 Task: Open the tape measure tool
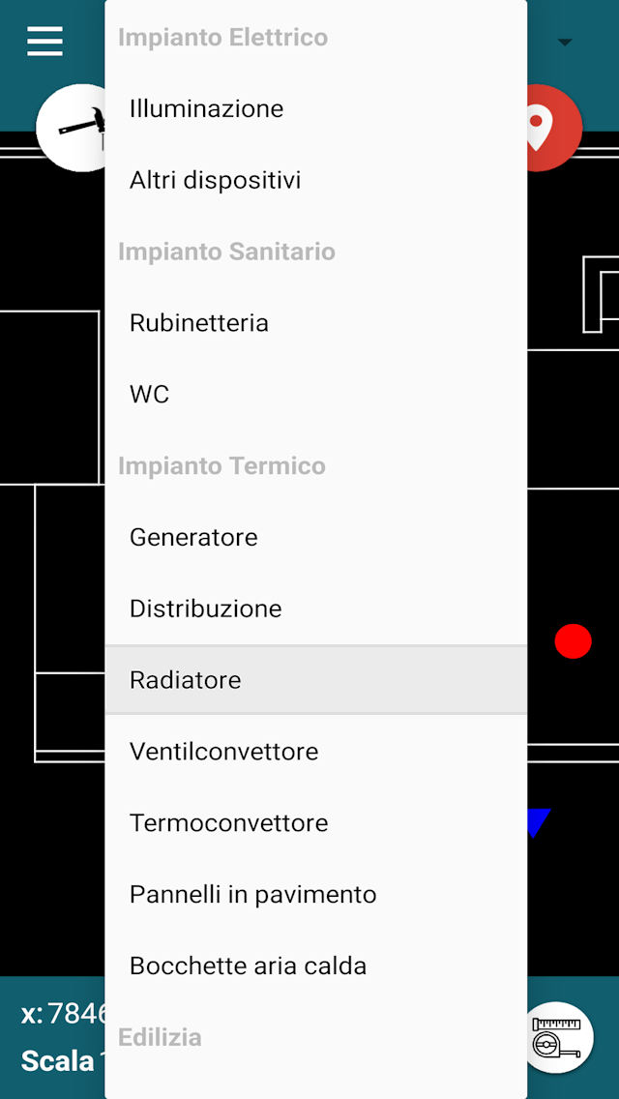560,1038
